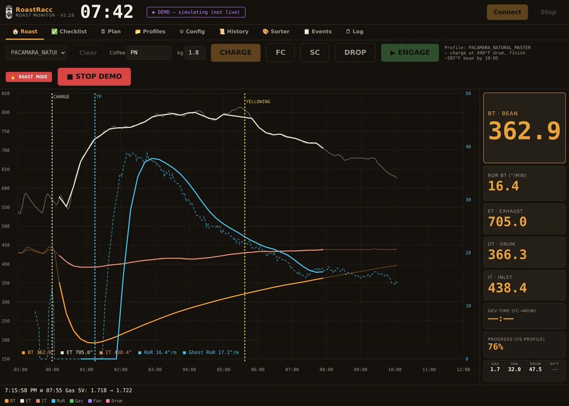Click the 7:15:58 PM clock in status bar
Image resolution: width=569 pixels, height=406 pixels.
coord(21,390)
